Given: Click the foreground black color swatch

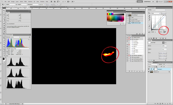Looking at the screenshot, I should [4, 59].
